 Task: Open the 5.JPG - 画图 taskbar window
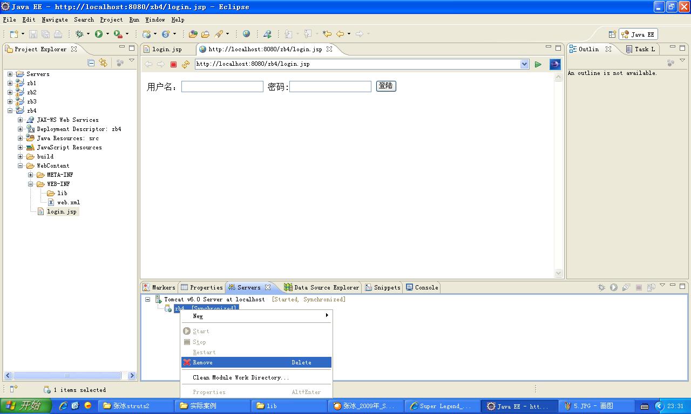[x=597, y=406]
